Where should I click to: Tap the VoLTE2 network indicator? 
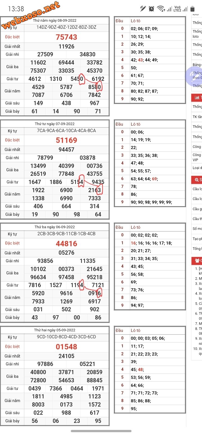[x=177, y=9]
